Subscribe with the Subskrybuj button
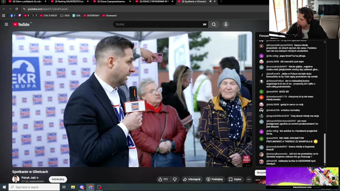 pyautogui.click(x=58, y=179)
